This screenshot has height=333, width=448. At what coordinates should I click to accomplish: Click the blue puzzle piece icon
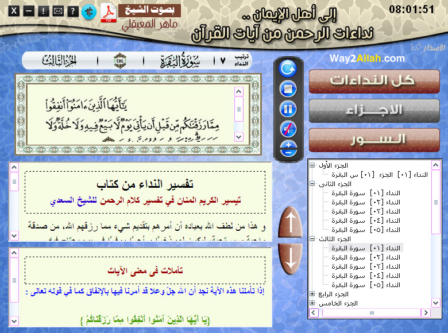pyautogui.click(x=89, y=12)
